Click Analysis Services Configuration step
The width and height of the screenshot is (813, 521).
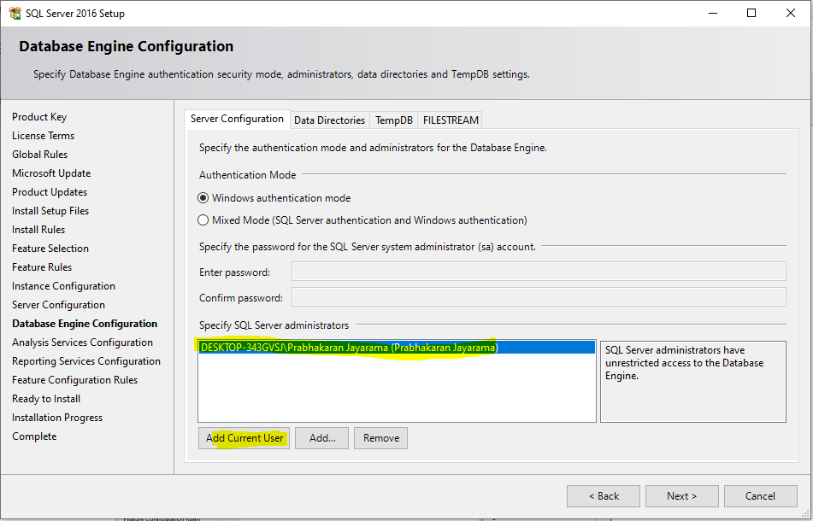(x=82, y=342)
